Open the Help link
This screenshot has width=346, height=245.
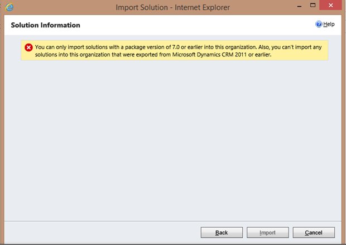[x=329, y=25]
